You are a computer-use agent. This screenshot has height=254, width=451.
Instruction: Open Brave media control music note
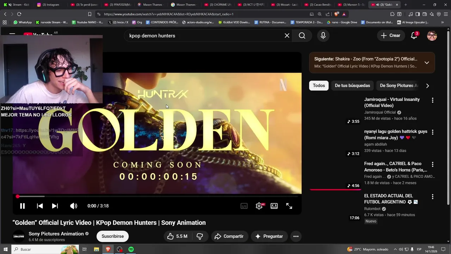click(410, 14)
